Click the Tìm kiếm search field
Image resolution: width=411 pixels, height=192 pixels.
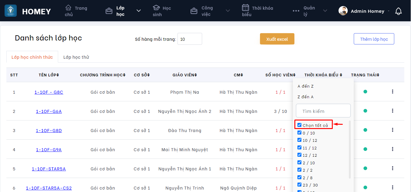pyautogui.click(x=323, y=111)
